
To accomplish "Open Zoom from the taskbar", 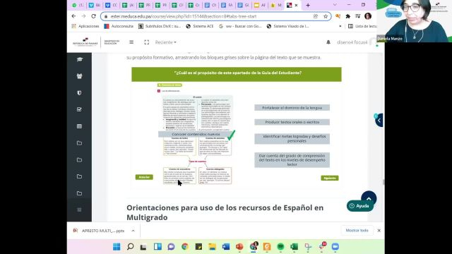I will [x=335, y=247].
